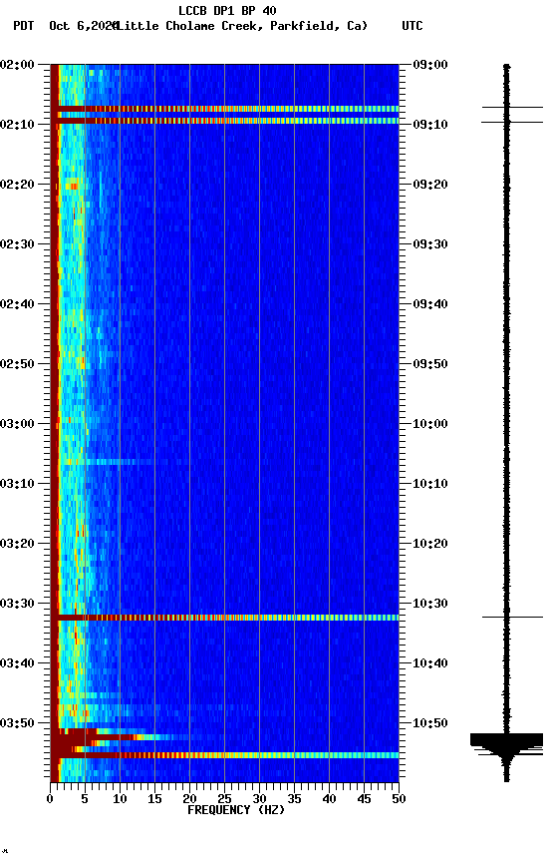Click the '25' frequency axis label
Screen dimensions: 550x862
coord(224,799)
